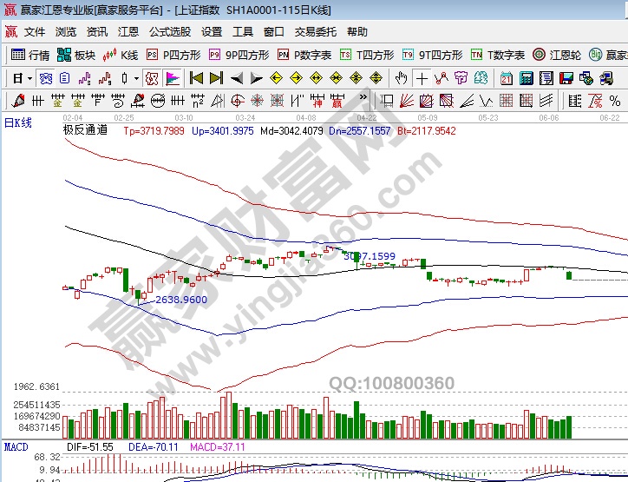This screenshot has width=628, height=482.
Task: Click the P四方形 button
Action: coord(173,55)
